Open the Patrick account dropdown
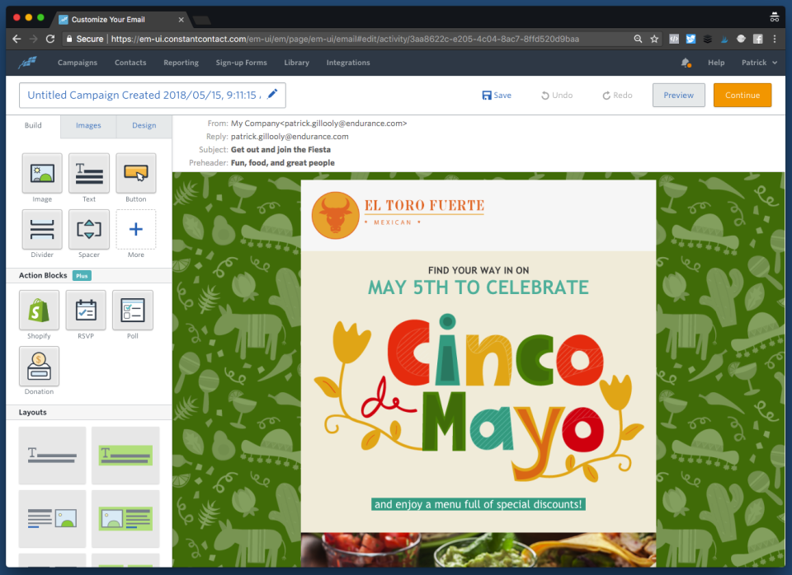This screenshot has height=575, width=792. pos(759,63)
